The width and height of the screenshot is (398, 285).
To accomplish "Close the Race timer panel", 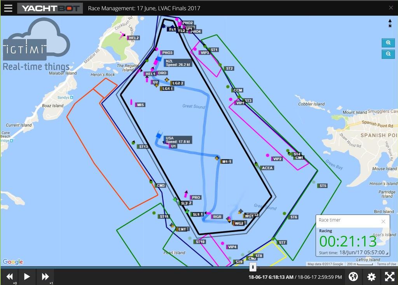I will click(x=383, y=221).
